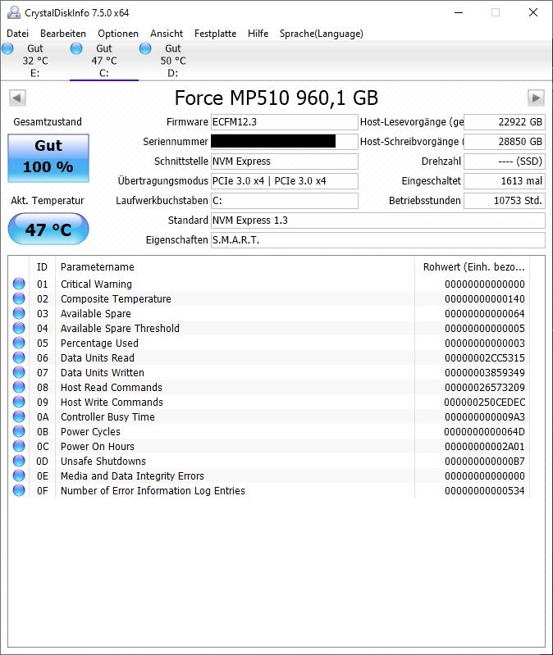Click the Drehzahl value ---- (SSD)
Viewport: 553px width, 655px height.
pos(505,161)
